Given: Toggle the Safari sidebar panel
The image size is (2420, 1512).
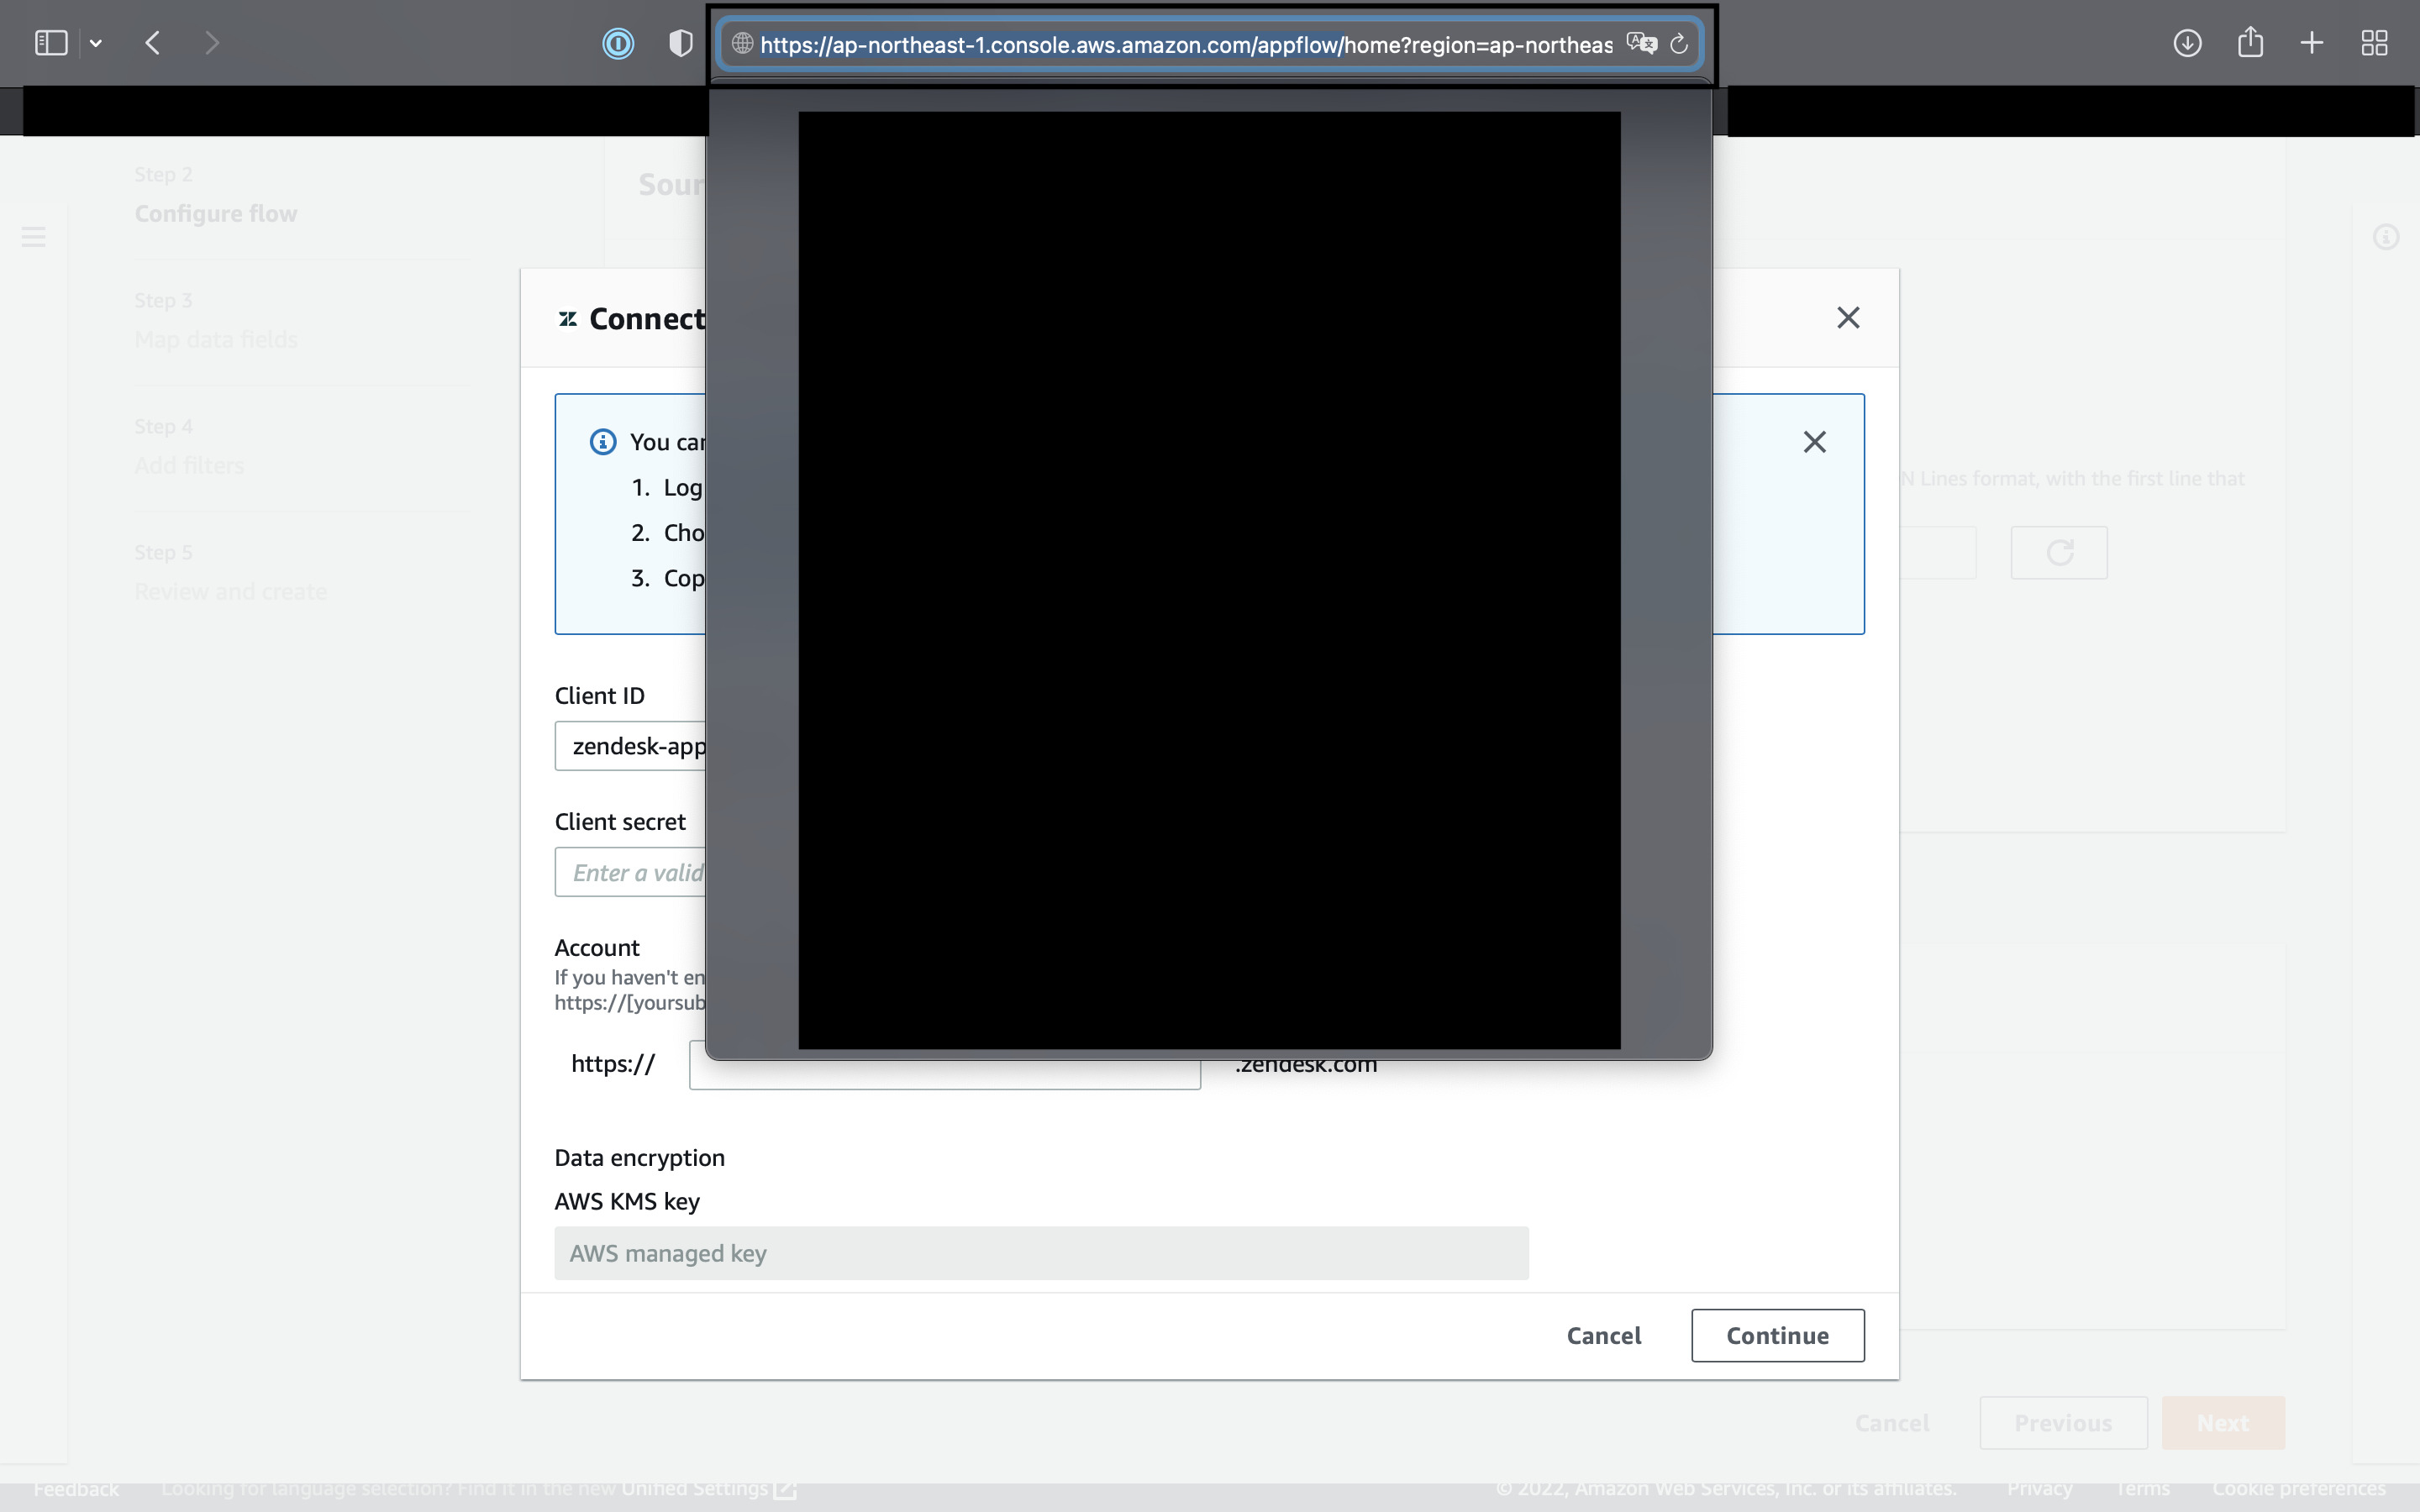Looking at the screenshot, I should (50, 42).
